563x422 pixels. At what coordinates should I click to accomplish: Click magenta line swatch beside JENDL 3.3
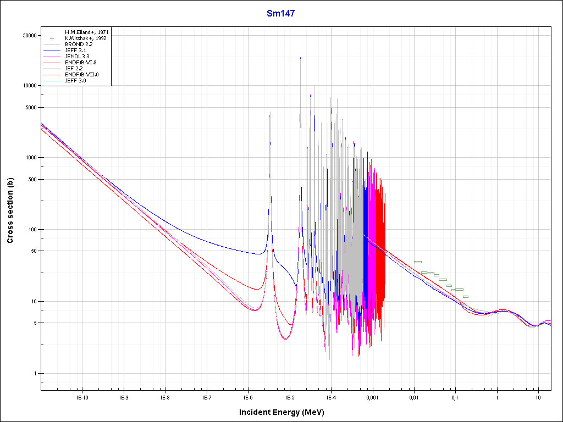52,57
